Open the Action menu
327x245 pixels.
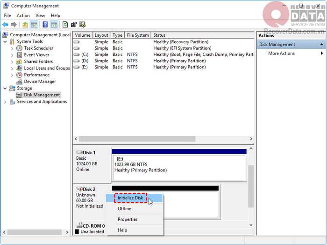pos(23,15)
